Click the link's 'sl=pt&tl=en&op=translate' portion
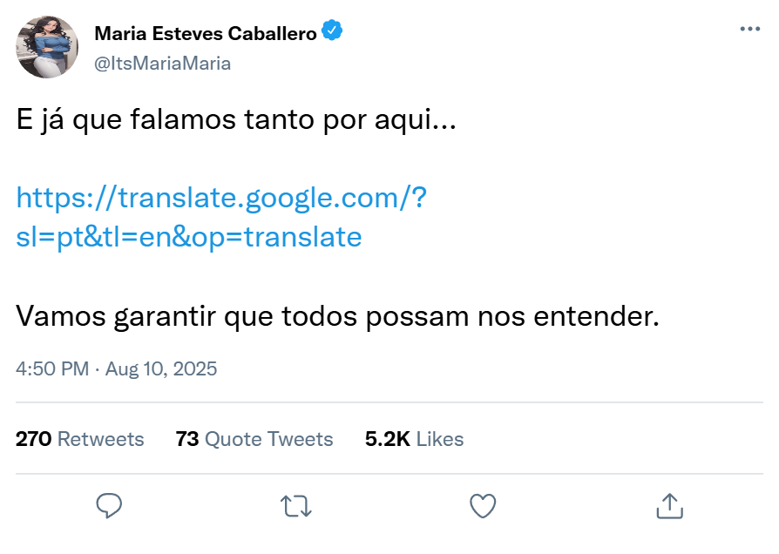 [189, 237]
